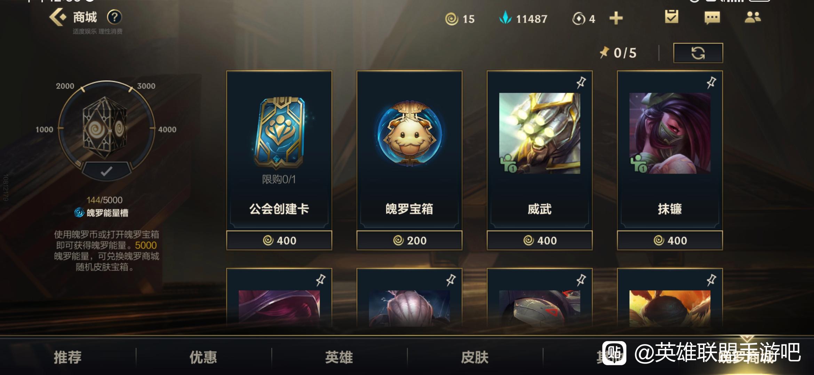Open the question mark help icon
Image resolution: width=814 pixels, height=375 pixels.
(x=114, y=17)
